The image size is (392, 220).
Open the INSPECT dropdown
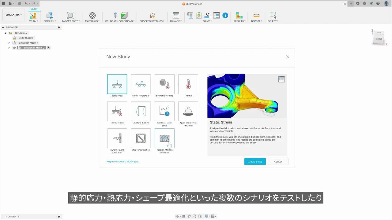coord(256,21)
